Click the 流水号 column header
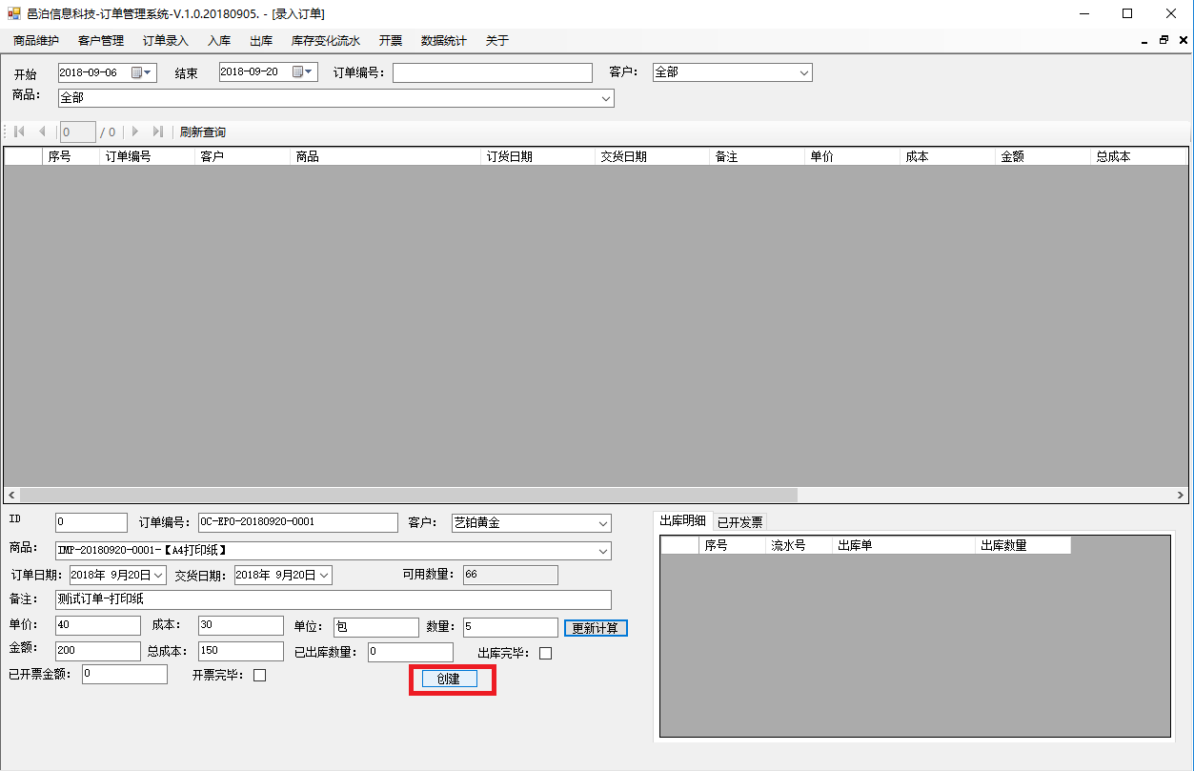 (799, 545)
